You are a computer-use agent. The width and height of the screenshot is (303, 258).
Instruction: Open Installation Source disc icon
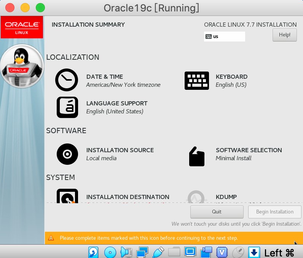(67, 154)
